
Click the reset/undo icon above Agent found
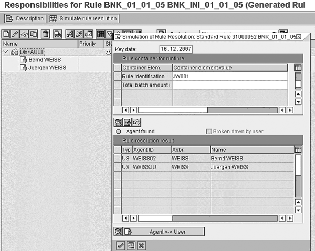click(x=136, y=122)
